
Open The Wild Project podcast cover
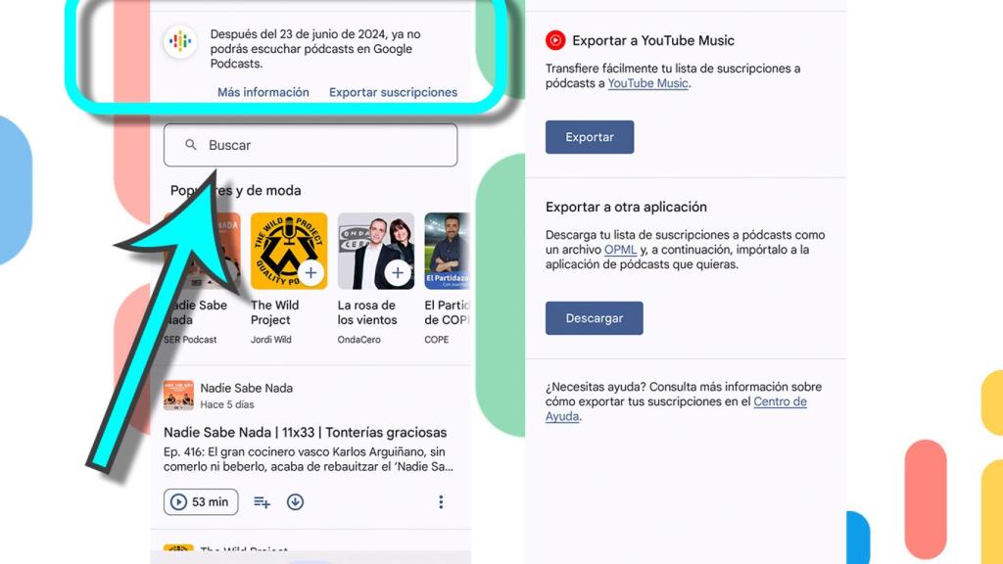pyautogui.click(x=289, y=251)
